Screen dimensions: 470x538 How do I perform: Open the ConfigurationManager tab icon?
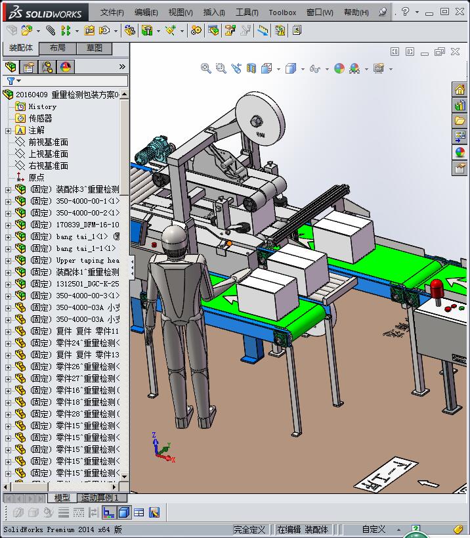pos(47,66)
